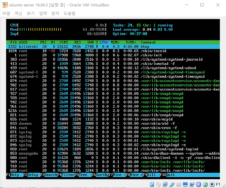Click the F3 Search button in htop

tap(49, 175)
